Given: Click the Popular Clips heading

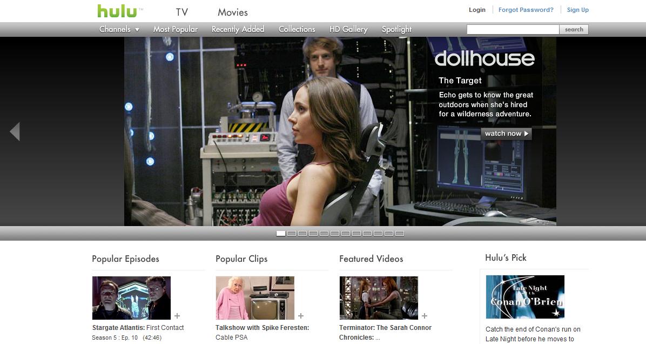Looking at the screenshot, I should tap(241, 259).
